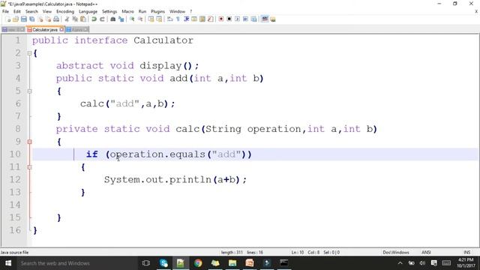The image size is (480, 270).
Task: Open the Search menu
Action: [31, 11]
